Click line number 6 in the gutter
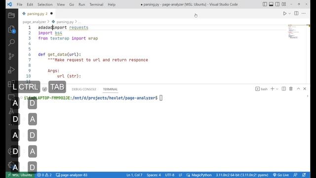The width and height of the screenshot is (316, 178). 30,54
